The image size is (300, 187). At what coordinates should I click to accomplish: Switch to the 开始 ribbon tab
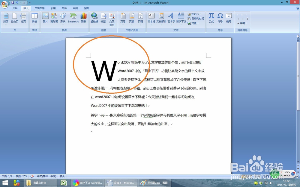coord(15,8)
